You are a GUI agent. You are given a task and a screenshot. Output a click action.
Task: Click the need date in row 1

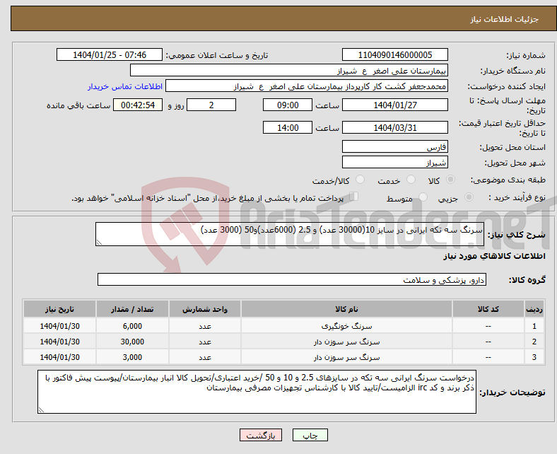point(59,326)
